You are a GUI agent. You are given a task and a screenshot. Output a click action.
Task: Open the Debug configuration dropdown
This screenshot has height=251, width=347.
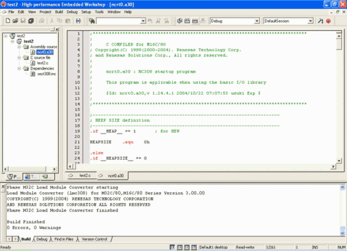pos(257,21)
